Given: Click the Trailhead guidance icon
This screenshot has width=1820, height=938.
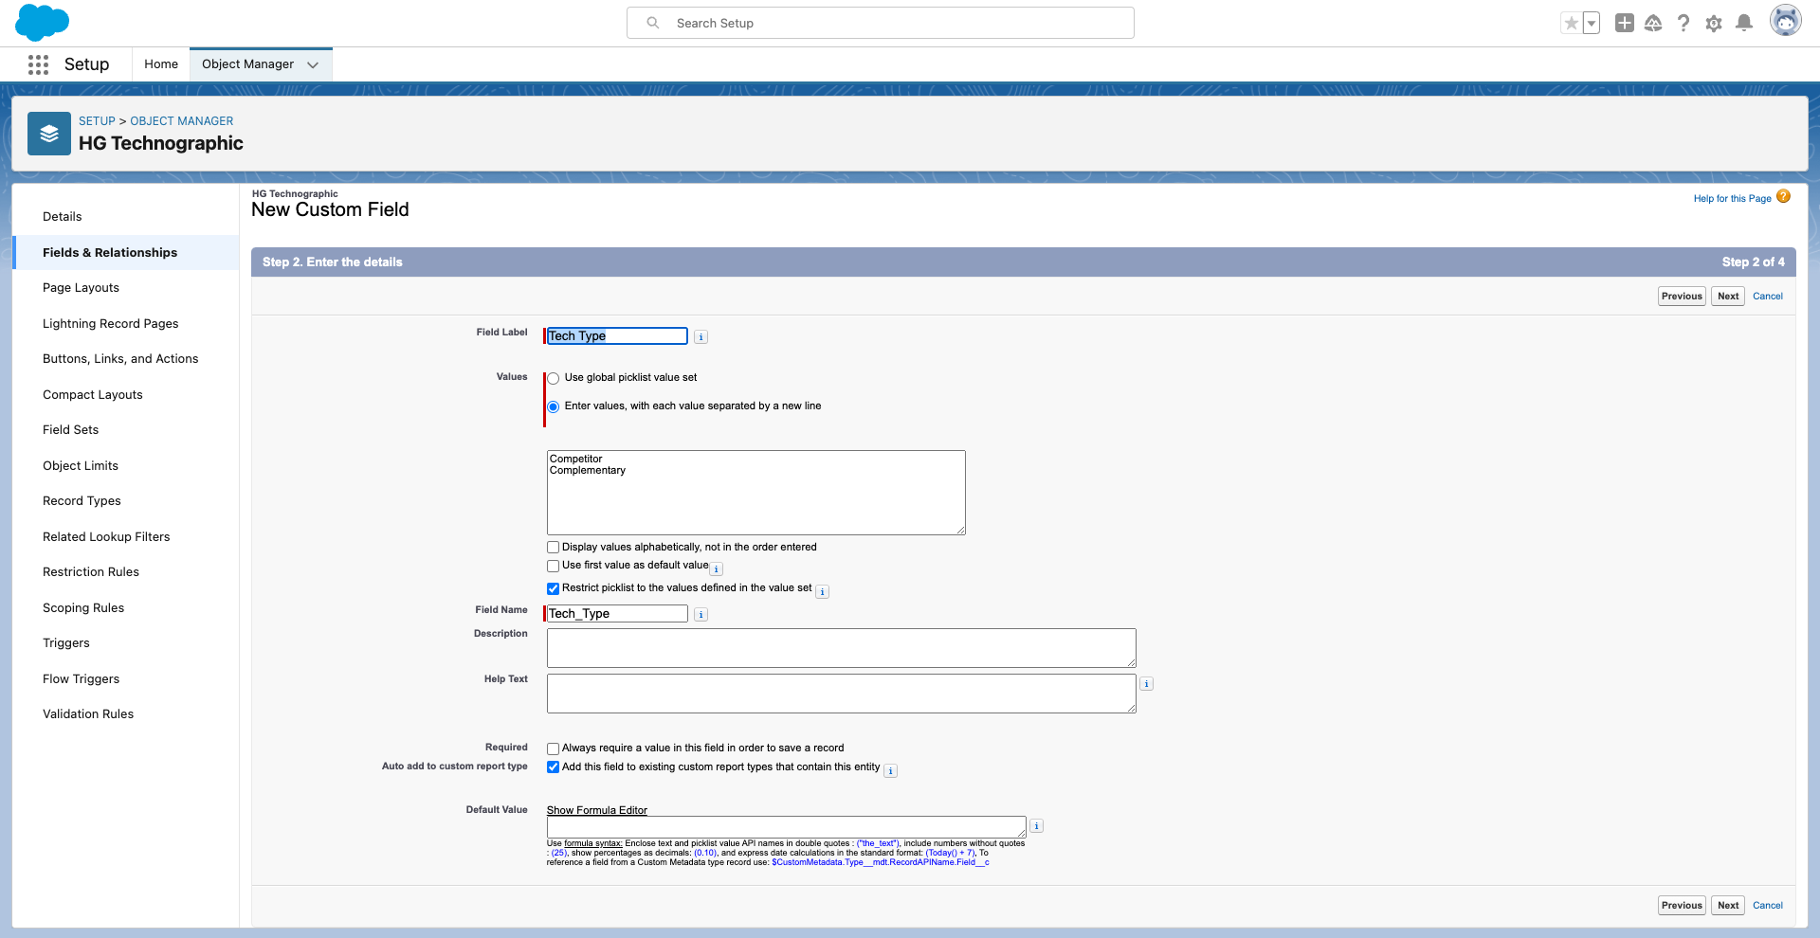Looking at the screenshot, I should 1653,23.
